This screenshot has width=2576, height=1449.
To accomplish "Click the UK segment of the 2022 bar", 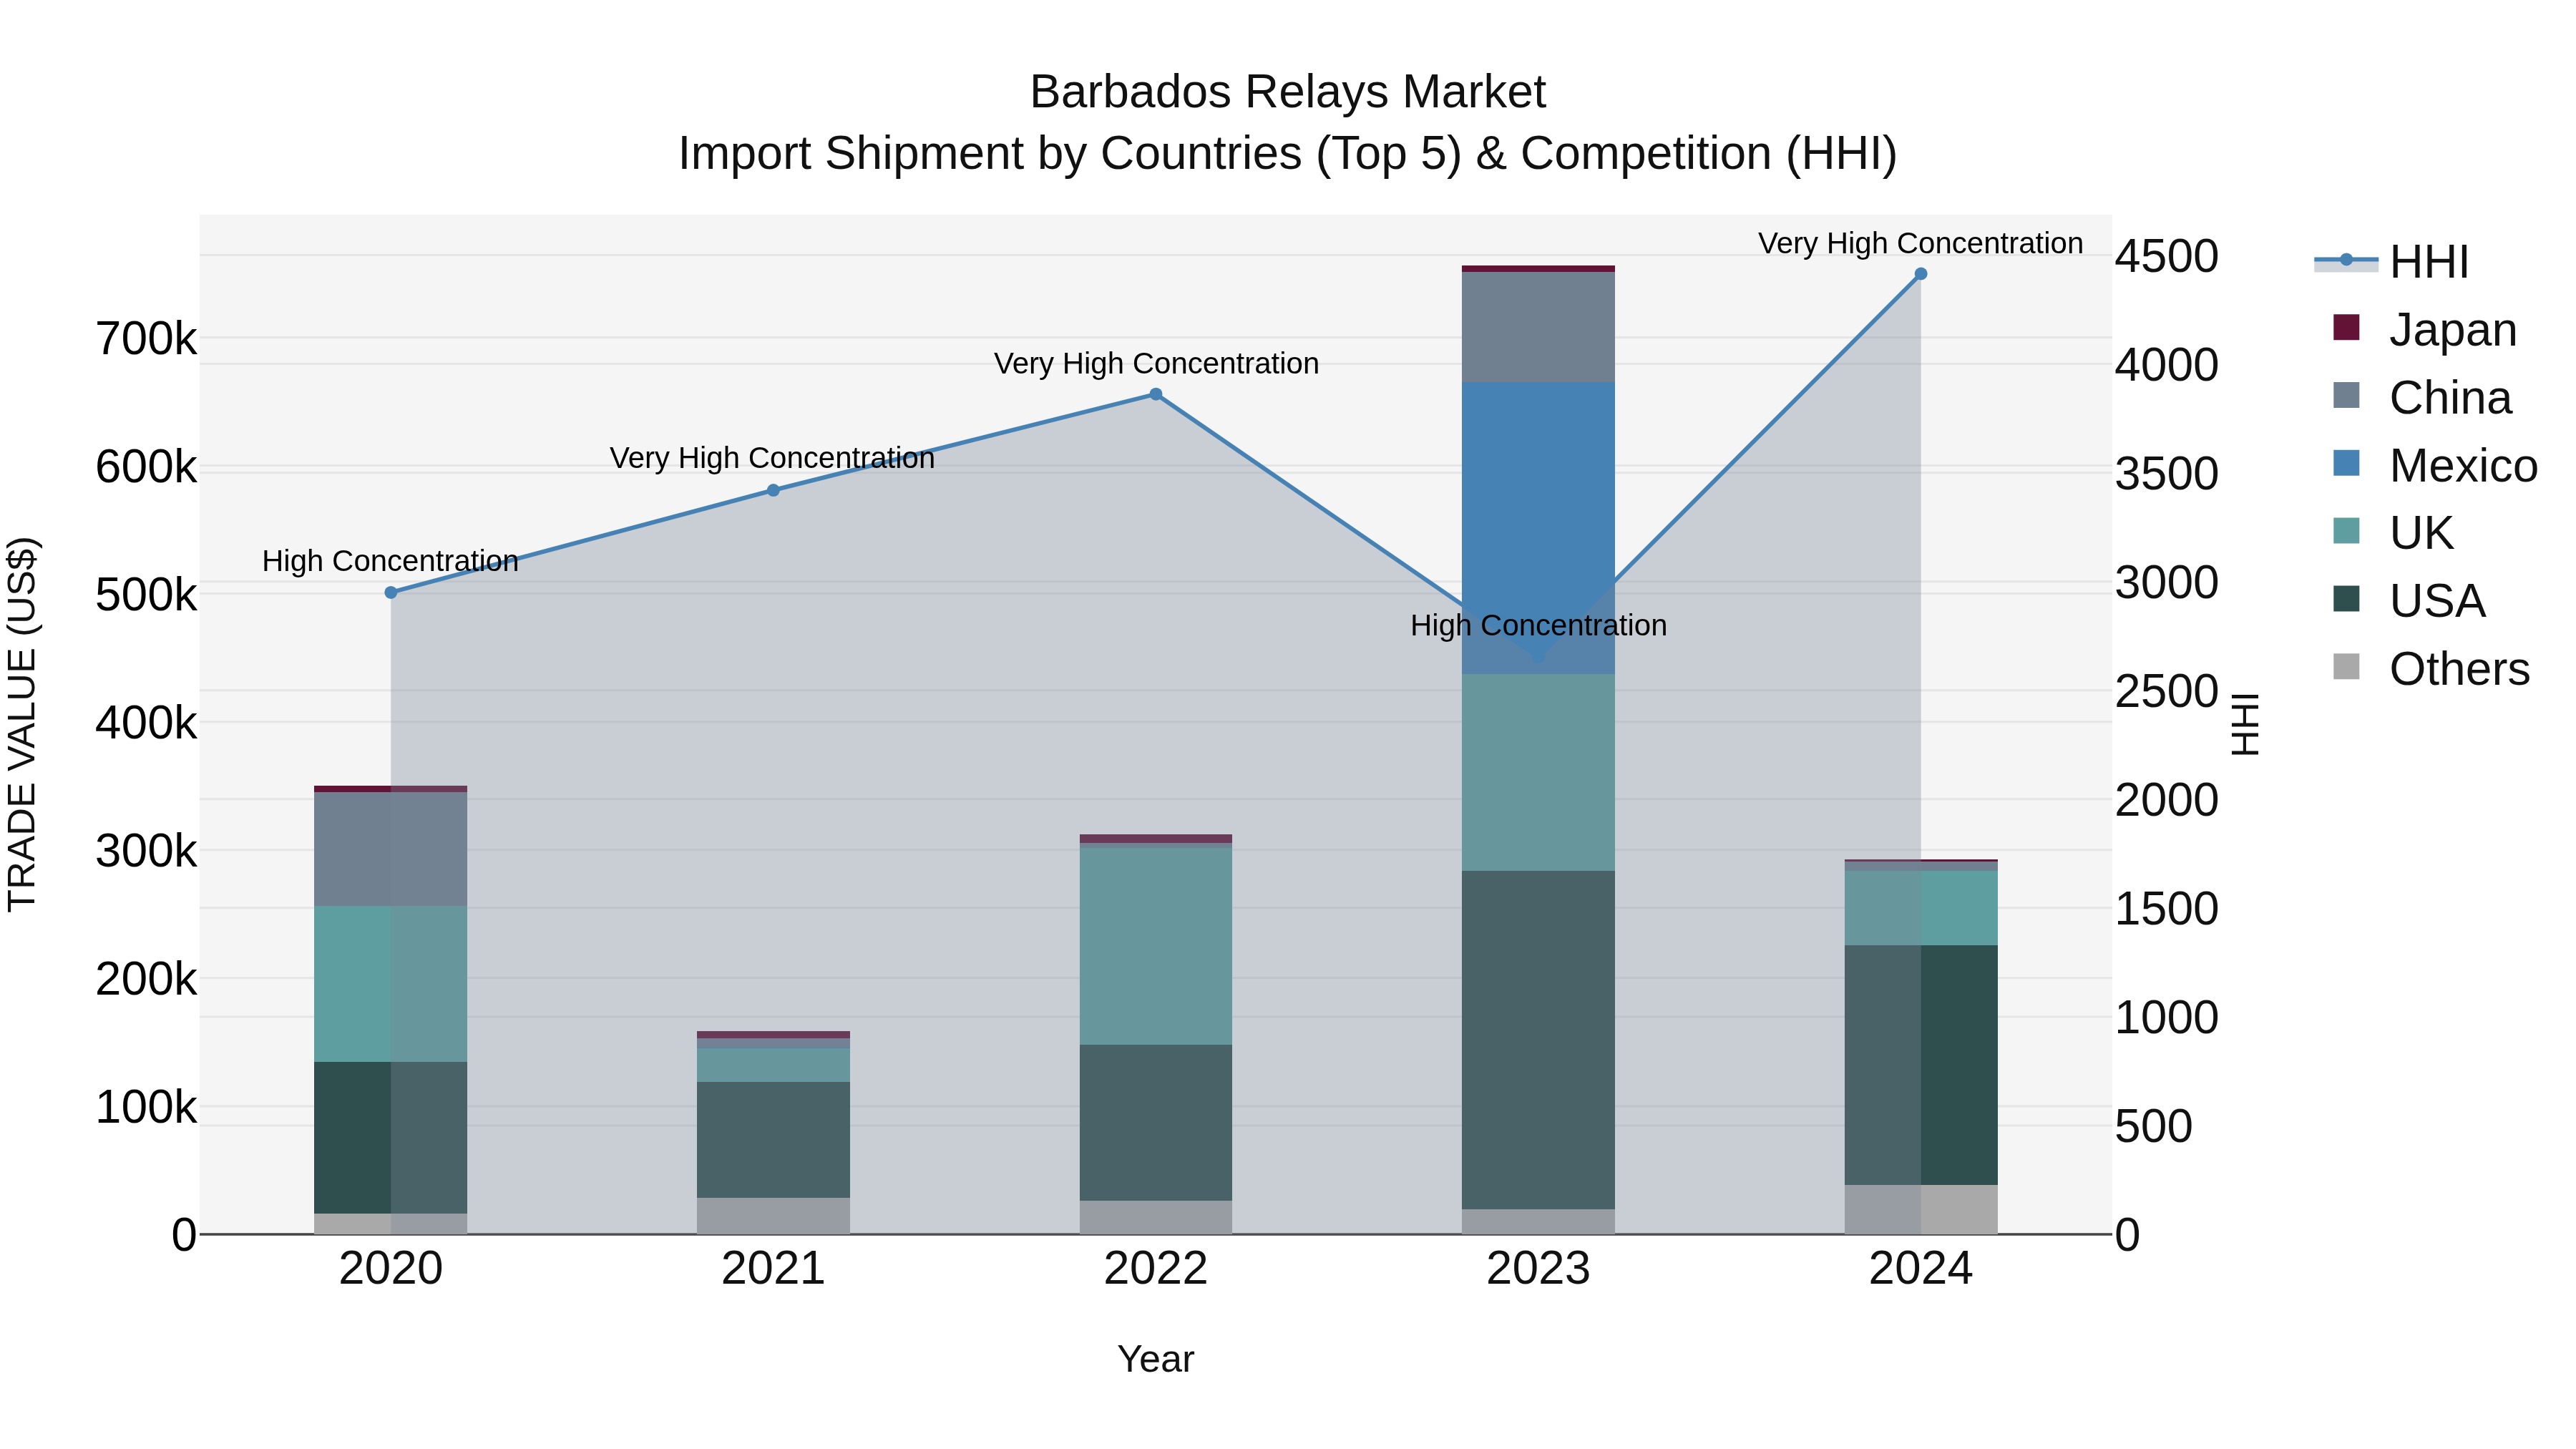I will [1156, 946].
